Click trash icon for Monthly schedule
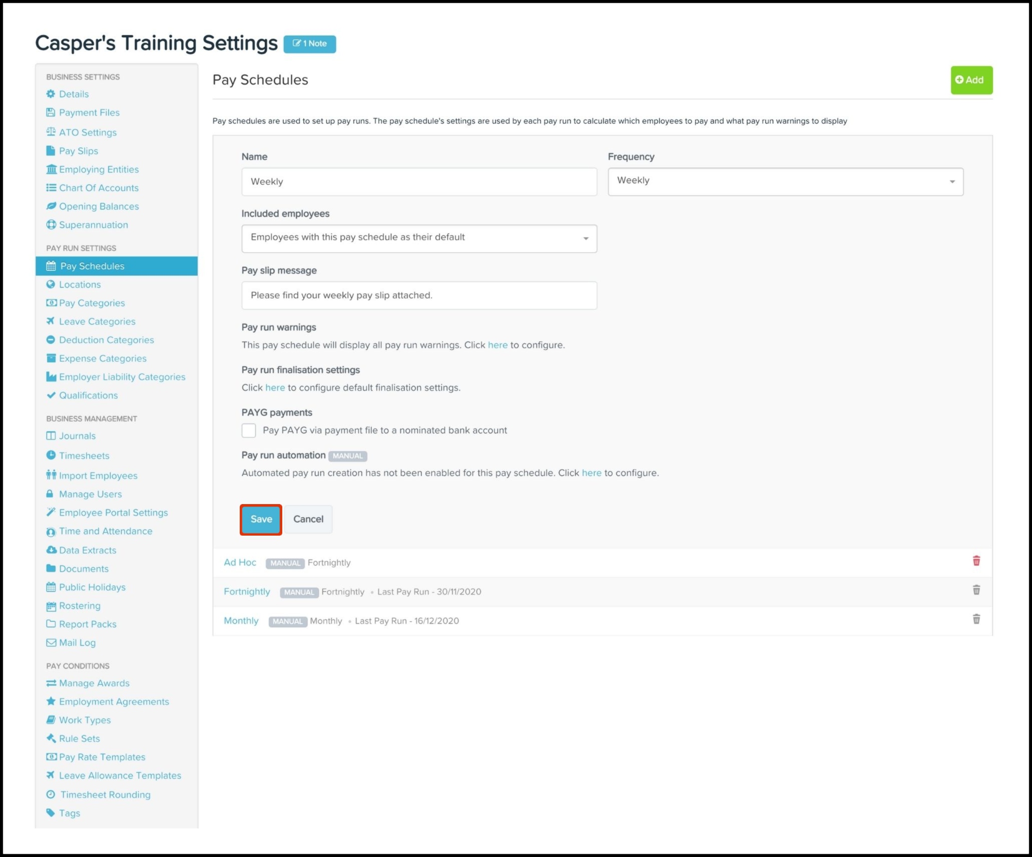1032x857 pixels. [x=976, y=619]
